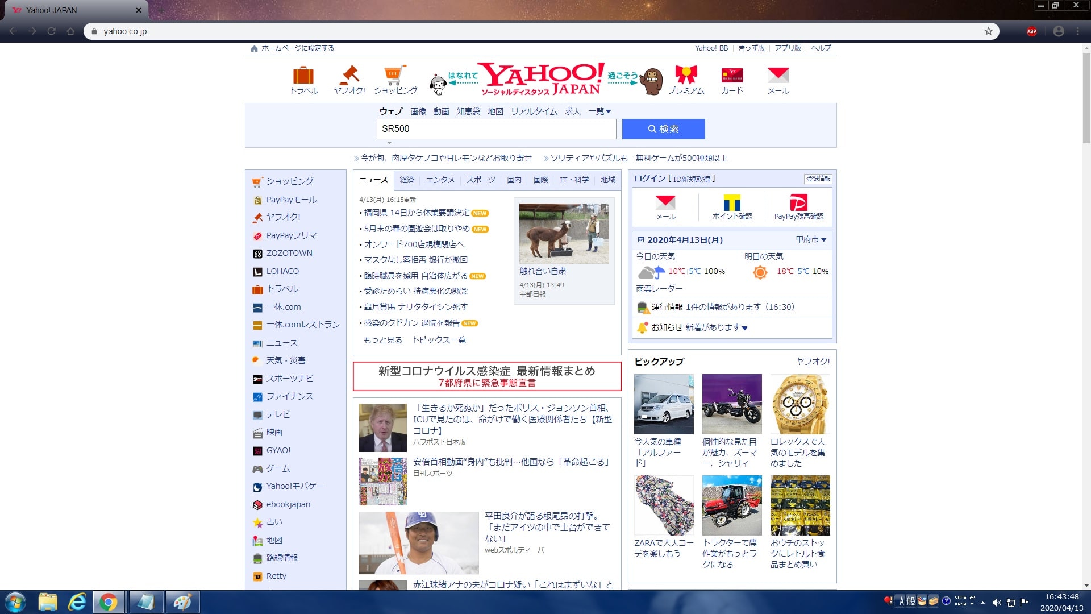
Task: Click the page vertical scrollbar thumb
Action: tap(1086, 97)
